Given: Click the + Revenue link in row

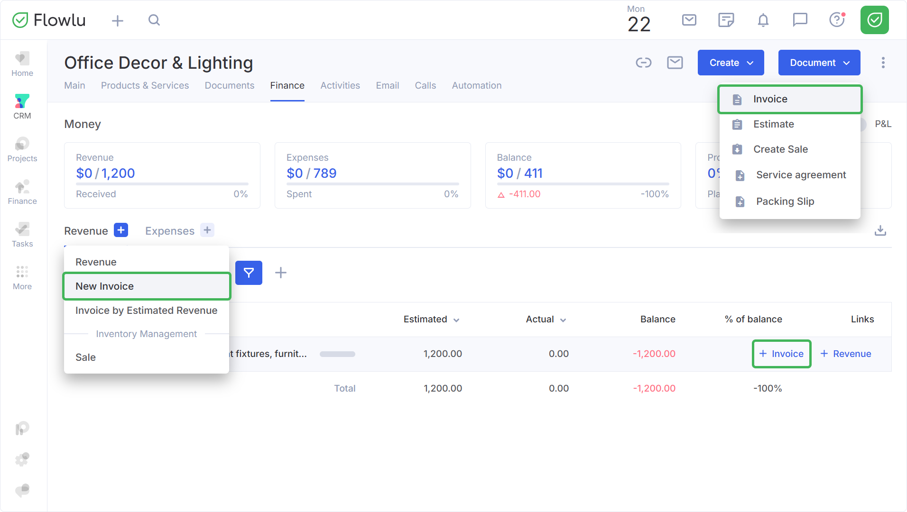Looking at the screenshot, I should pyautogui.click(x=845, y=354).
